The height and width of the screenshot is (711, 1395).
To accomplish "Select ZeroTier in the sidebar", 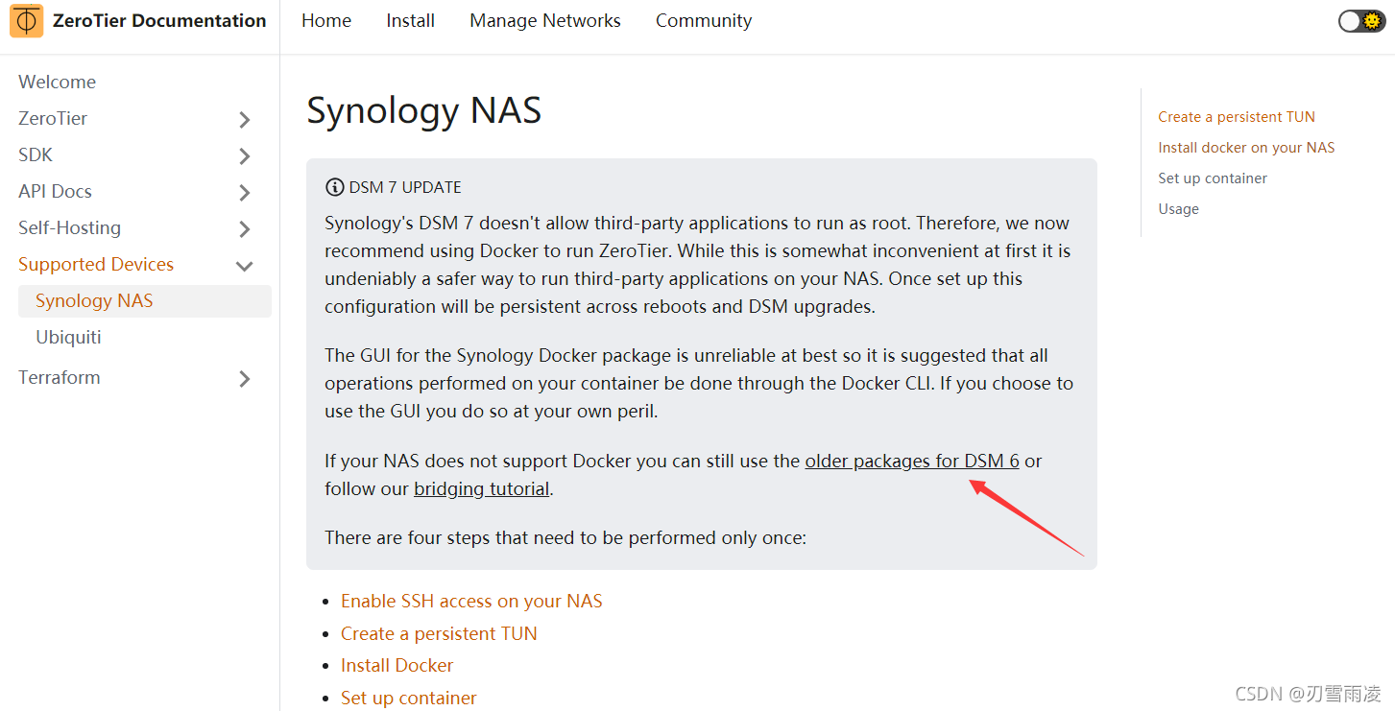I will (53, 118).
